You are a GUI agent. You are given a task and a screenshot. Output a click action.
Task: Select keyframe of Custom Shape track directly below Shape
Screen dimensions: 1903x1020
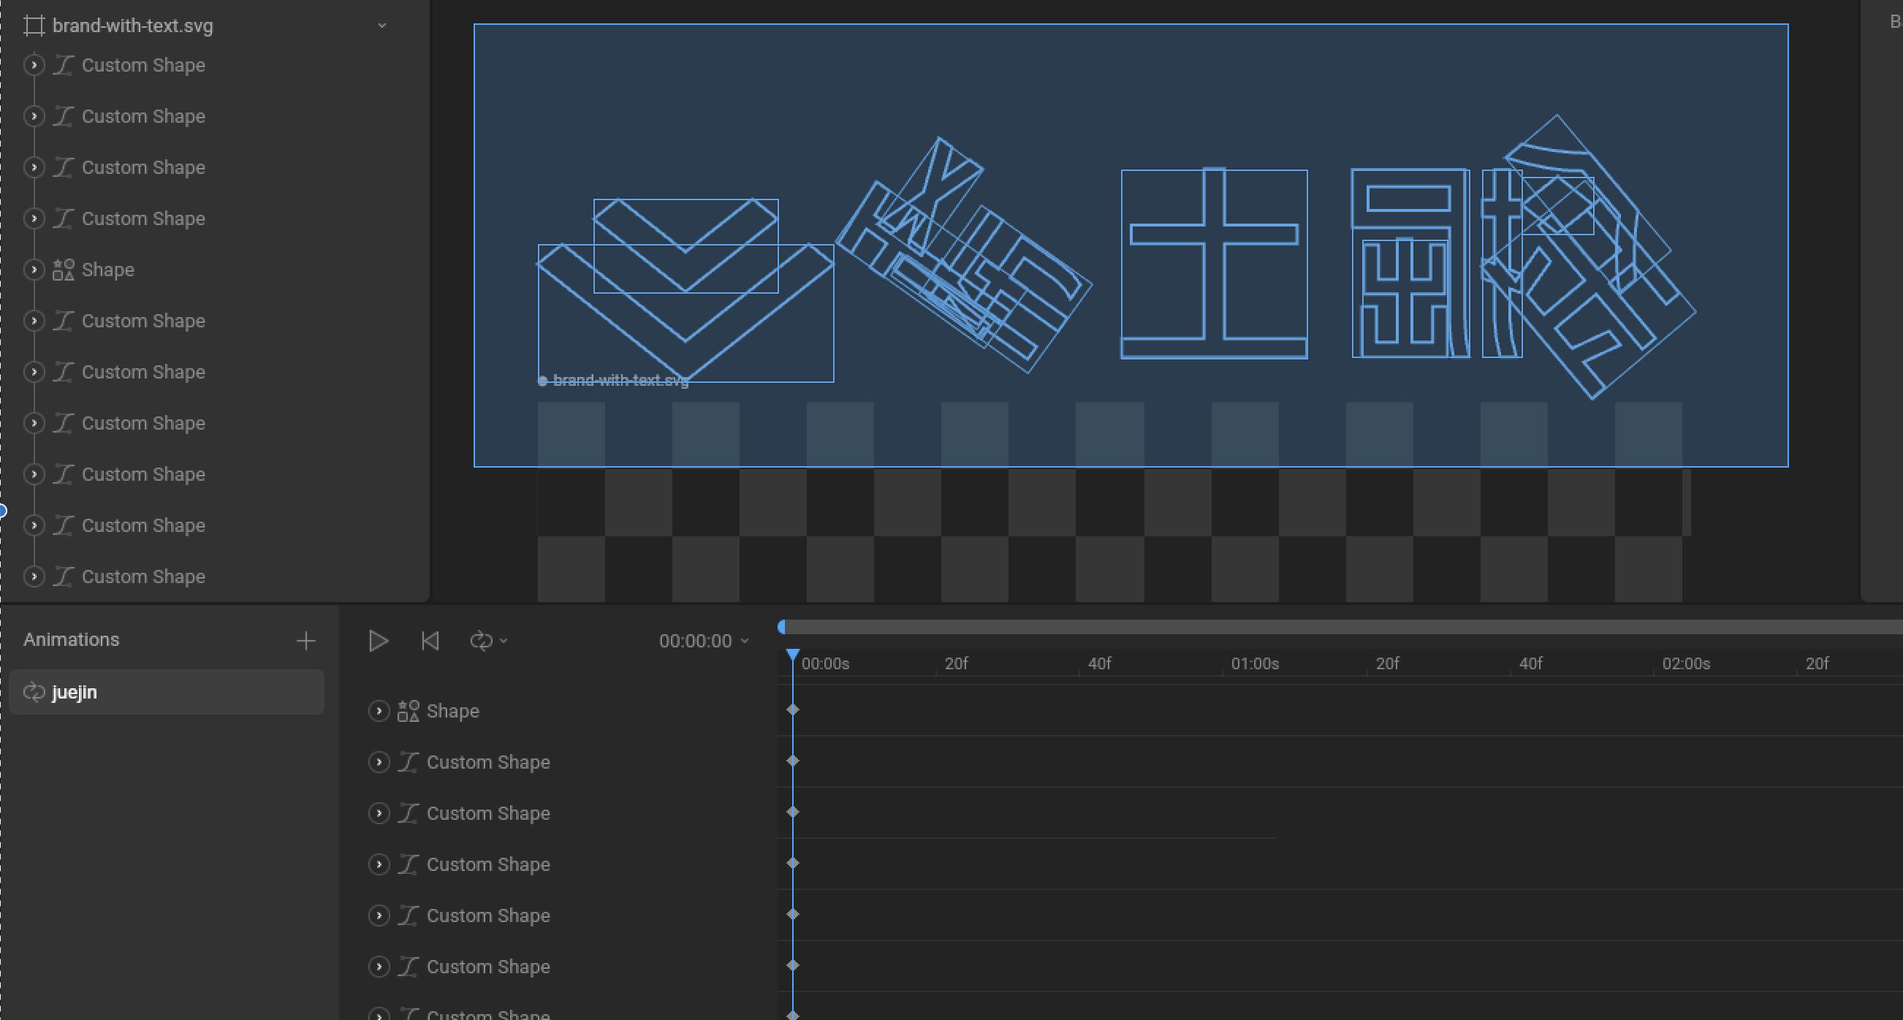pyautogui.click(x=793, y=761)
